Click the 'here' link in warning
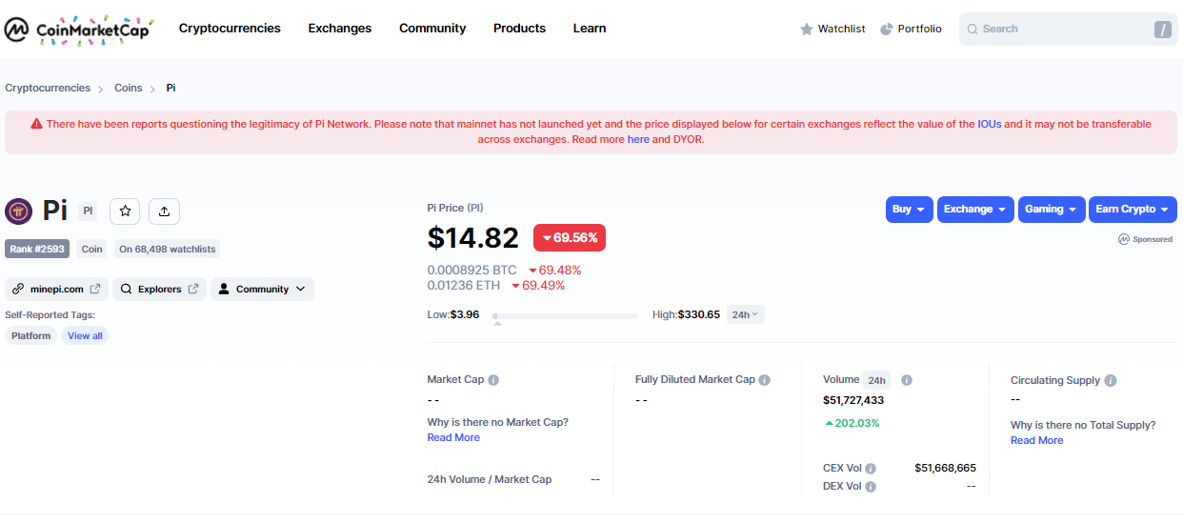This screenshot has width=1183, height=523. tap(638, 139)
